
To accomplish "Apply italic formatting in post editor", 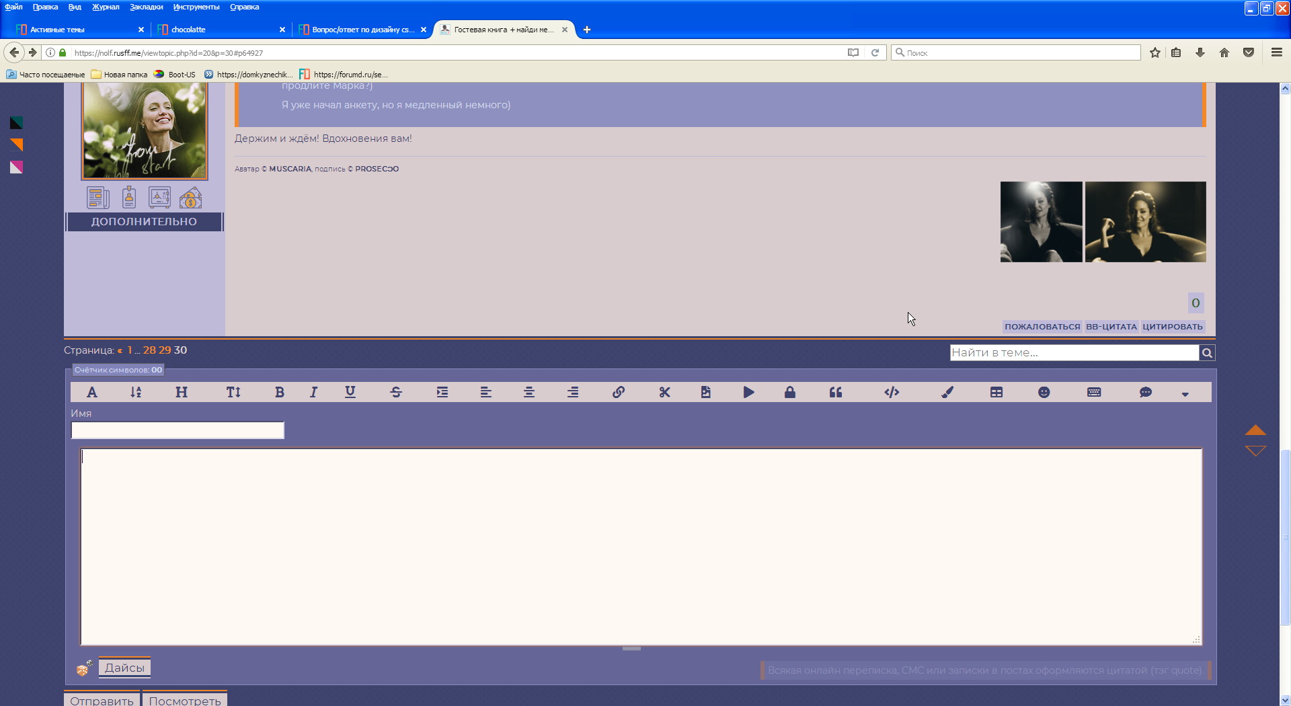I will click(313, 392).
